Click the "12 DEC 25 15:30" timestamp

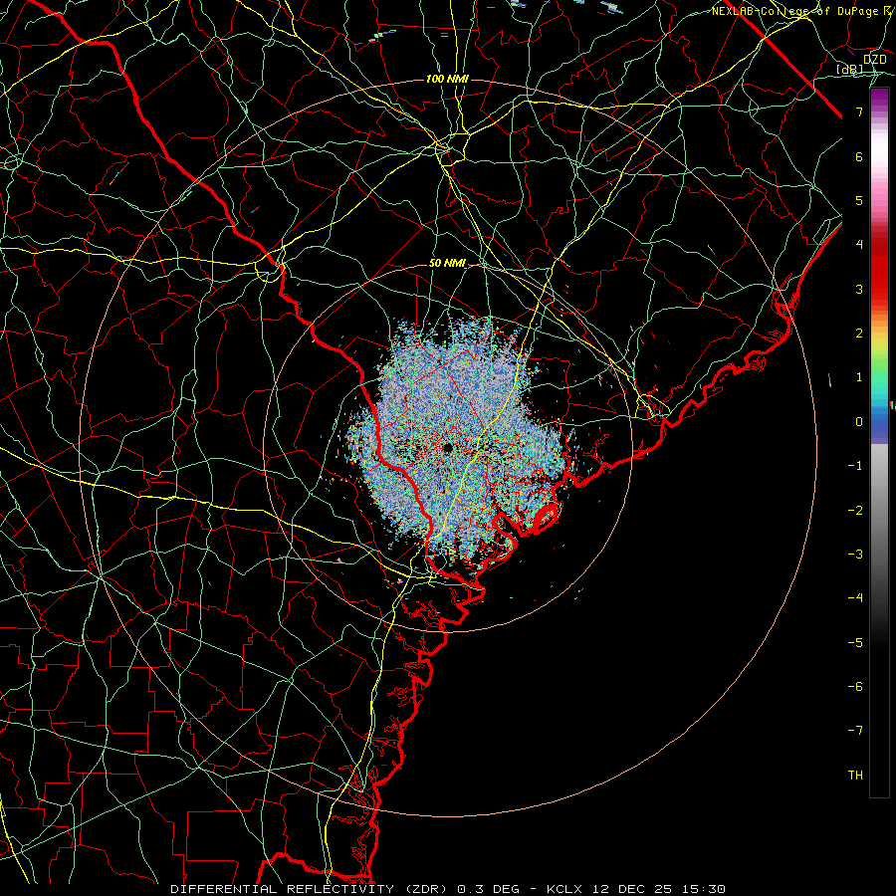(657, 889)
